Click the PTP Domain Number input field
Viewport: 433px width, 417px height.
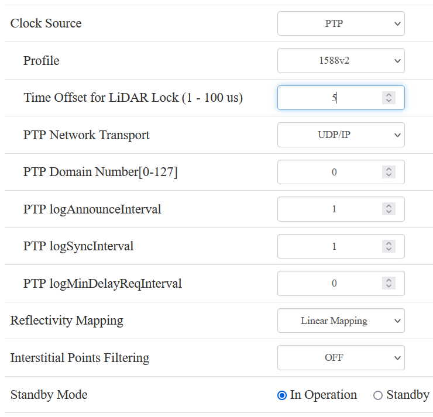[328, 172]
